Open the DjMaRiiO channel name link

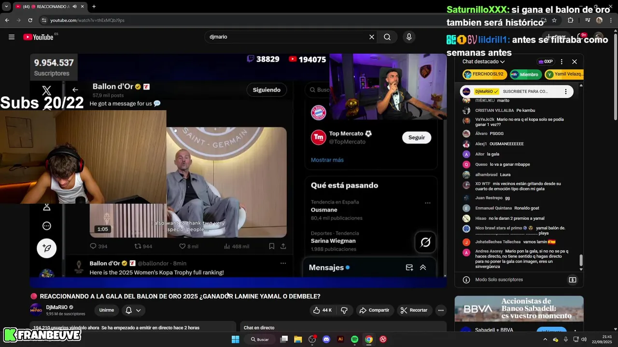57,307
